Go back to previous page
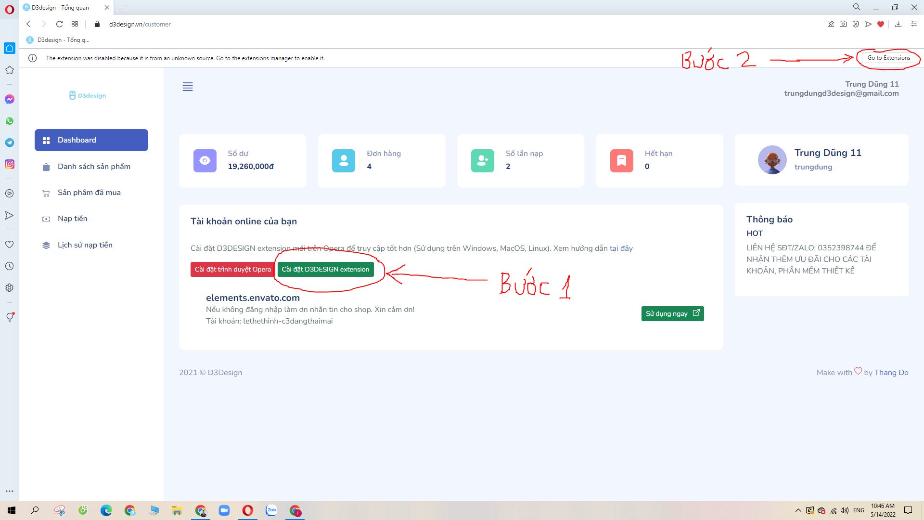Image resolution: width=924 pixels, height=520 pixels. click(28, 24)
